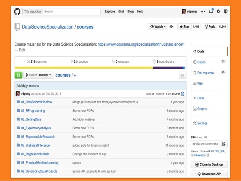Click the file list view icon
This screenshot has width=241, height=181.
[182, 75]
